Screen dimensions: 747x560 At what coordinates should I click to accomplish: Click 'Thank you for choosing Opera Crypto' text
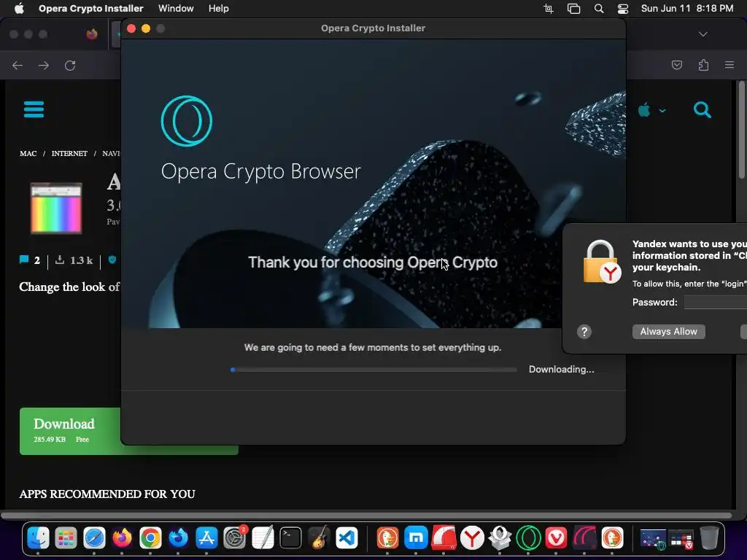click(x=373, y=262)
